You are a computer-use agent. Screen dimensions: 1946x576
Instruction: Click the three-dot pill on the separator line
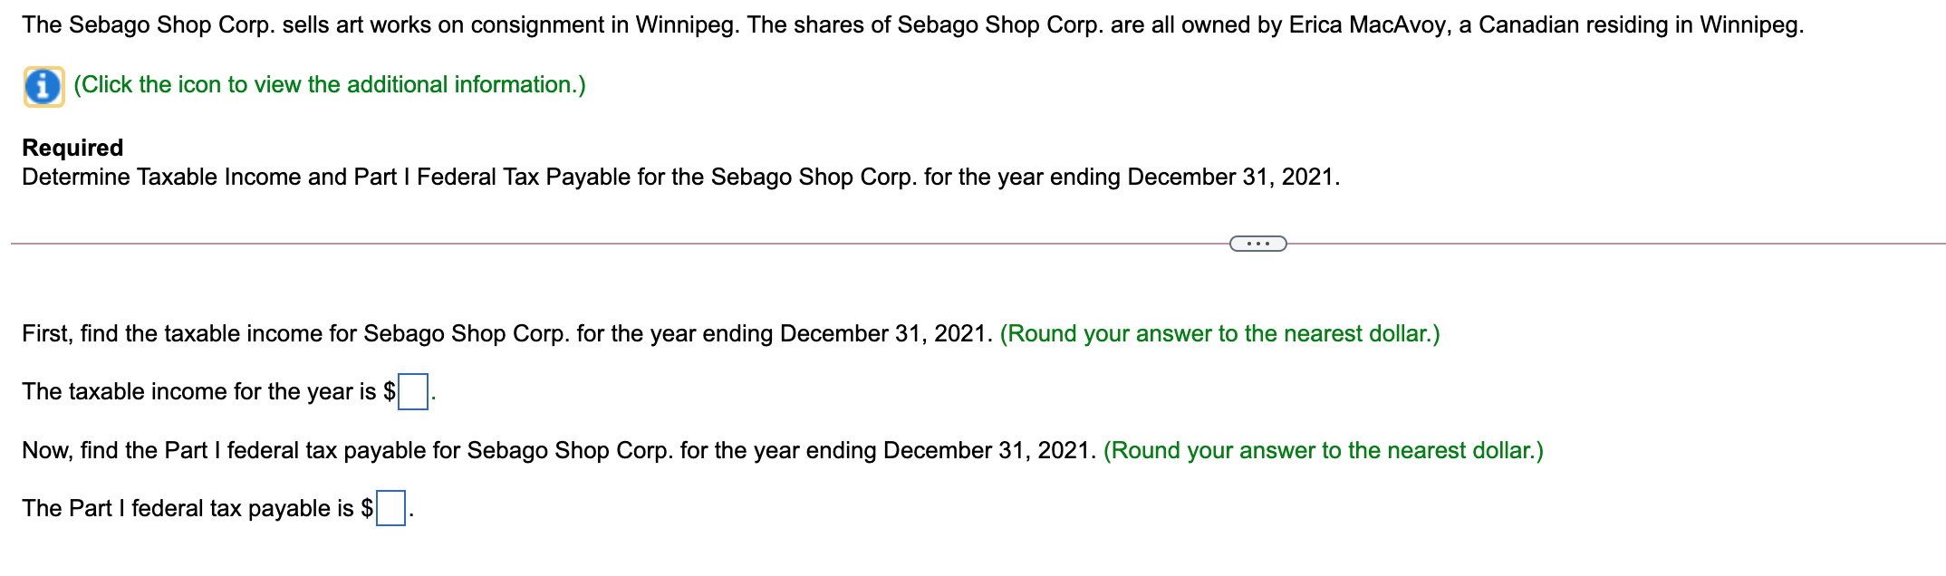(x=1259, y=243)
